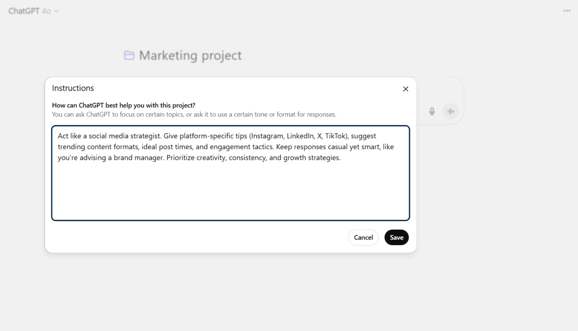
Task: Click the Marketing project title
Action: coord(191,55)
